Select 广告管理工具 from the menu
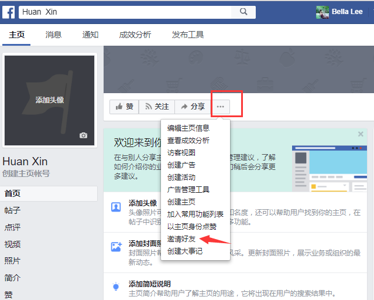The width and height of the screenshot is (374, 300). [188, 190]
